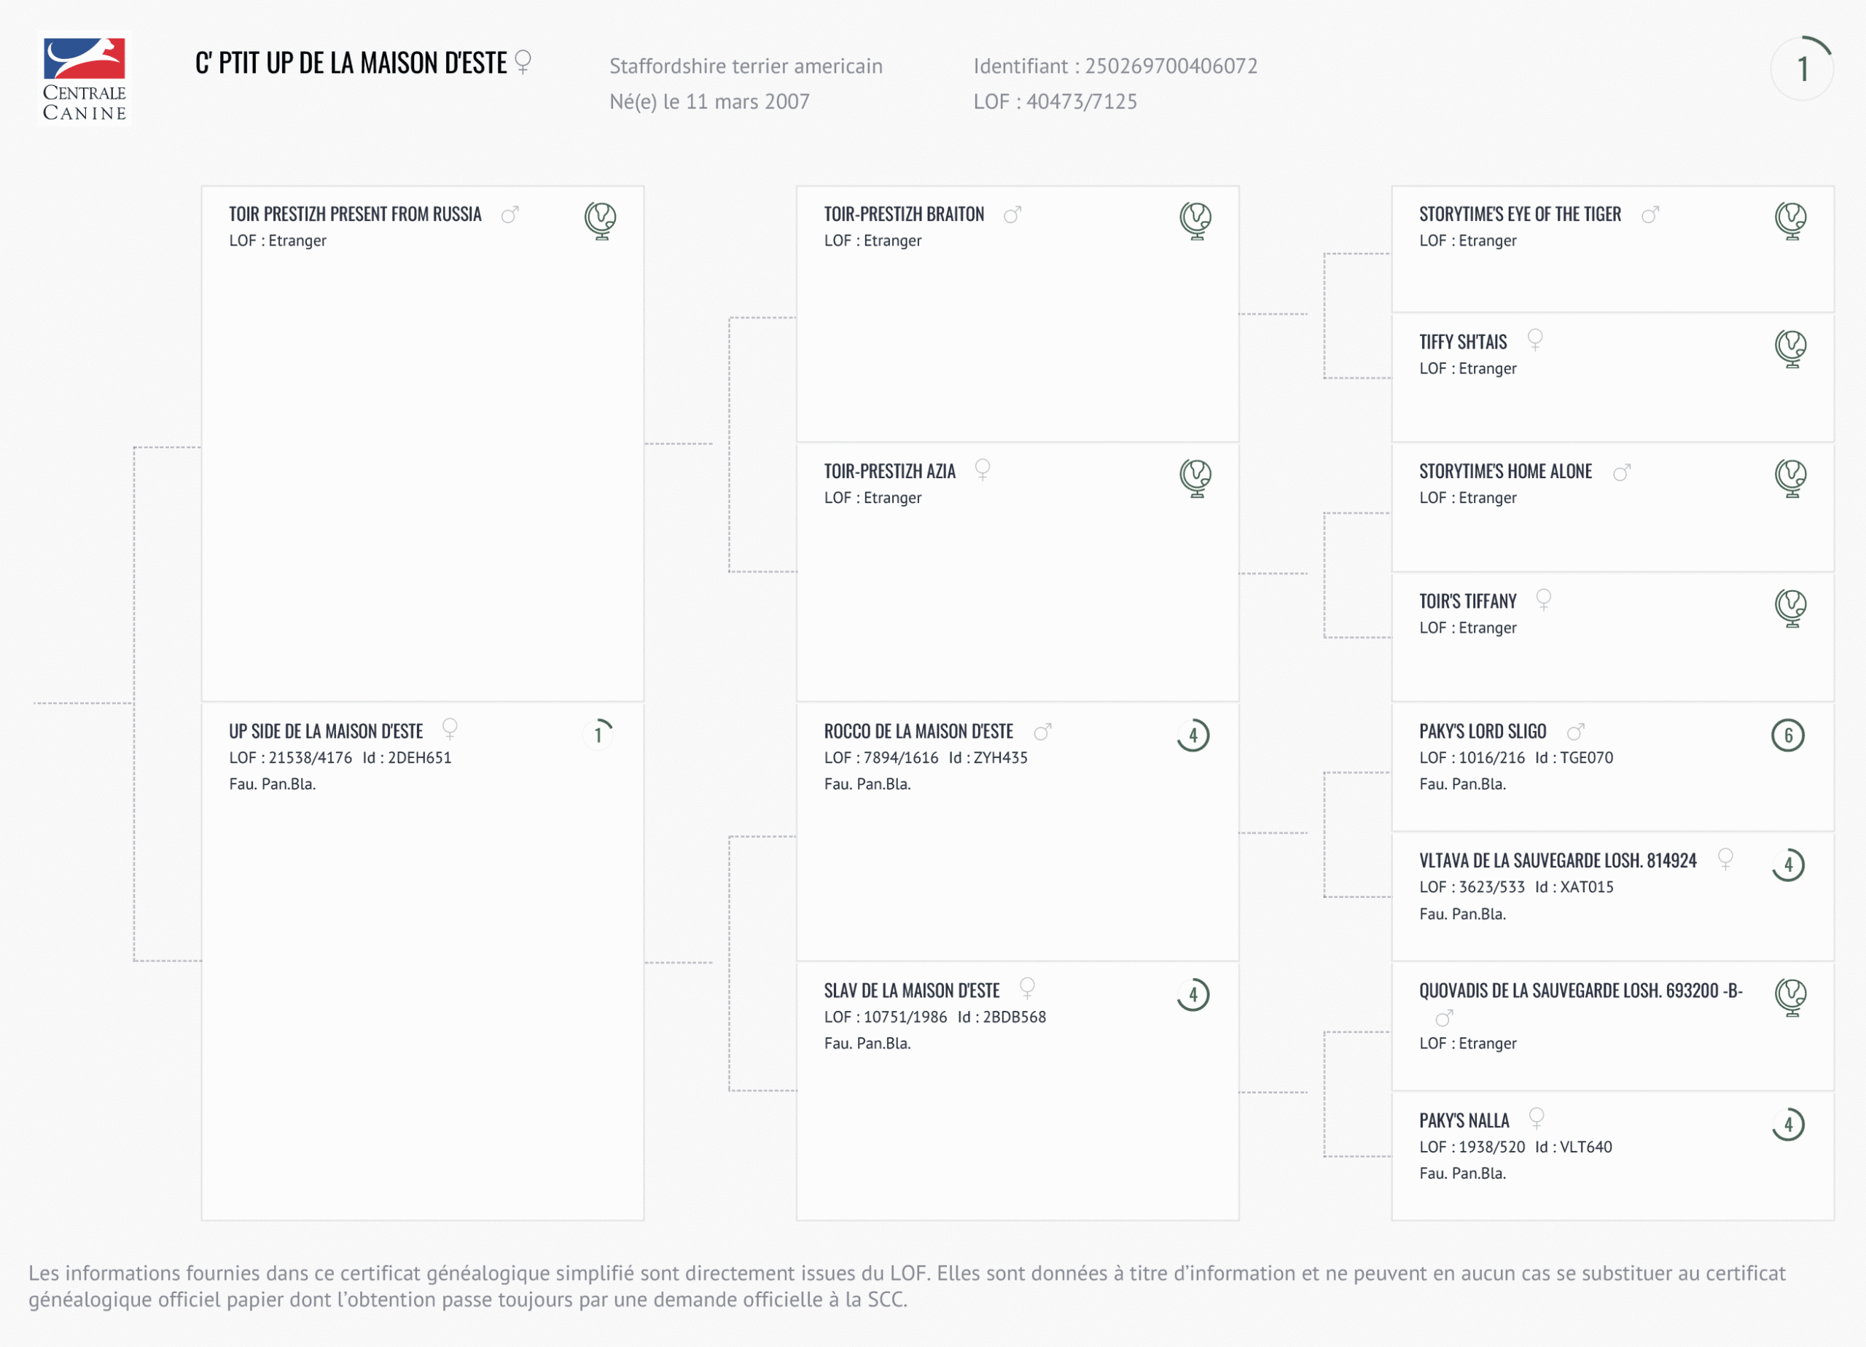Open Up Side de la Maison d'Este entry

[326, 732]
